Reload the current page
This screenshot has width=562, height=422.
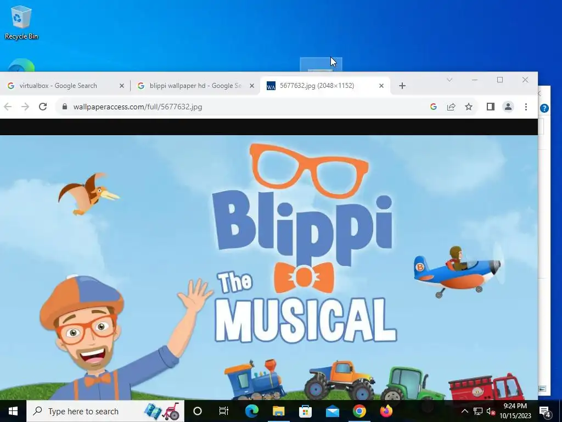point(43,107)
